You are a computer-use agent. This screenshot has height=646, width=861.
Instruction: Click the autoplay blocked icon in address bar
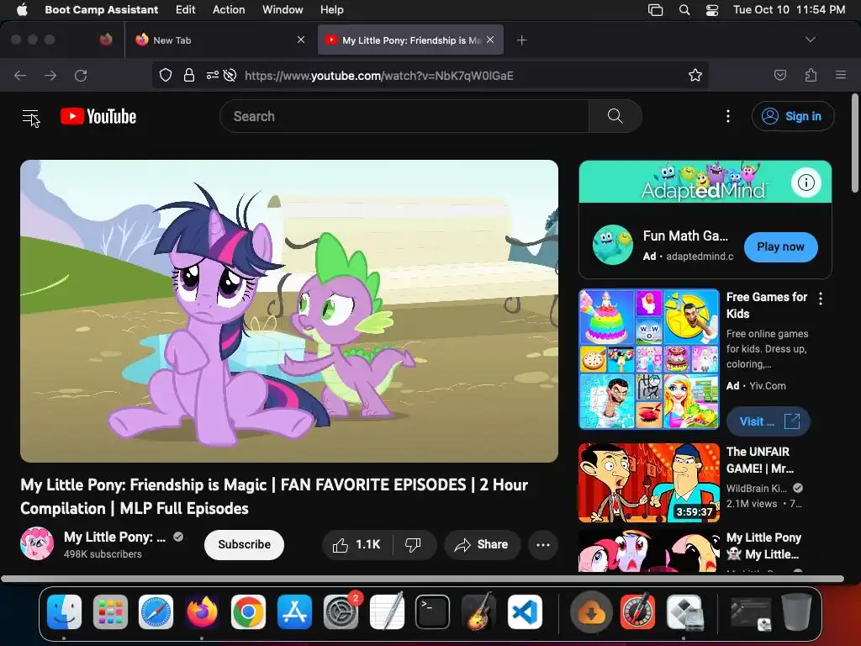230,75
